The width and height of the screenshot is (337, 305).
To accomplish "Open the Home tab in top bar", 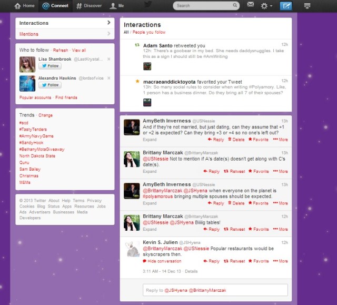I will pos(24,6).
